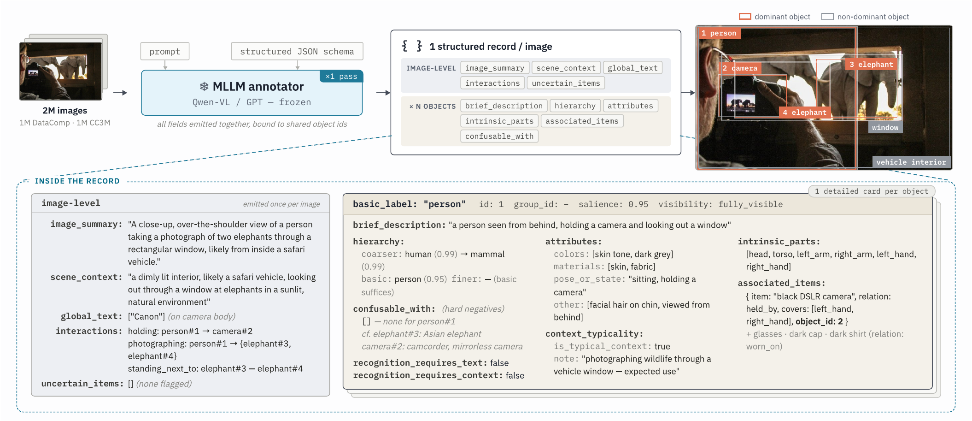Select the grey non-dominant object legend swatch
The width and height of the screenshot is (972, 421).
pos(827,17)
